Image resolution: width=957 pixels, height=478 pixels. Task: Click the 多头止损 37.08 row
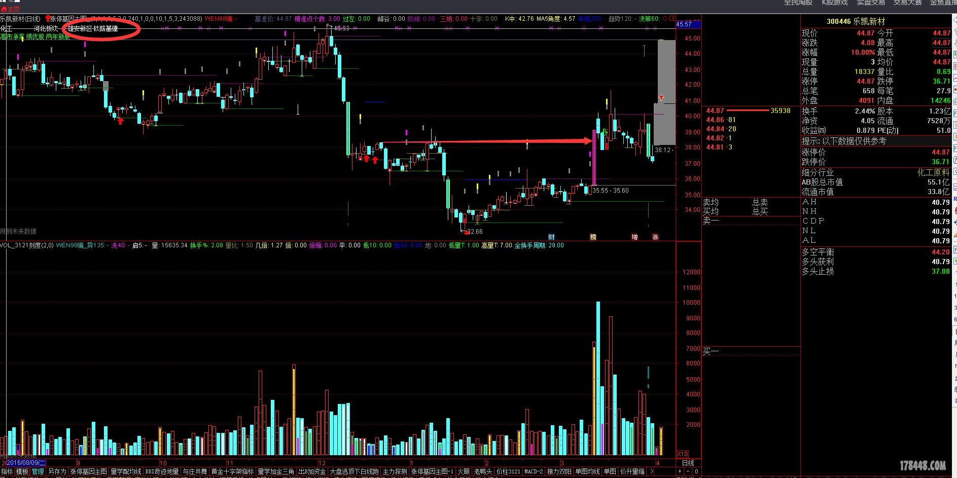point(876,271)
